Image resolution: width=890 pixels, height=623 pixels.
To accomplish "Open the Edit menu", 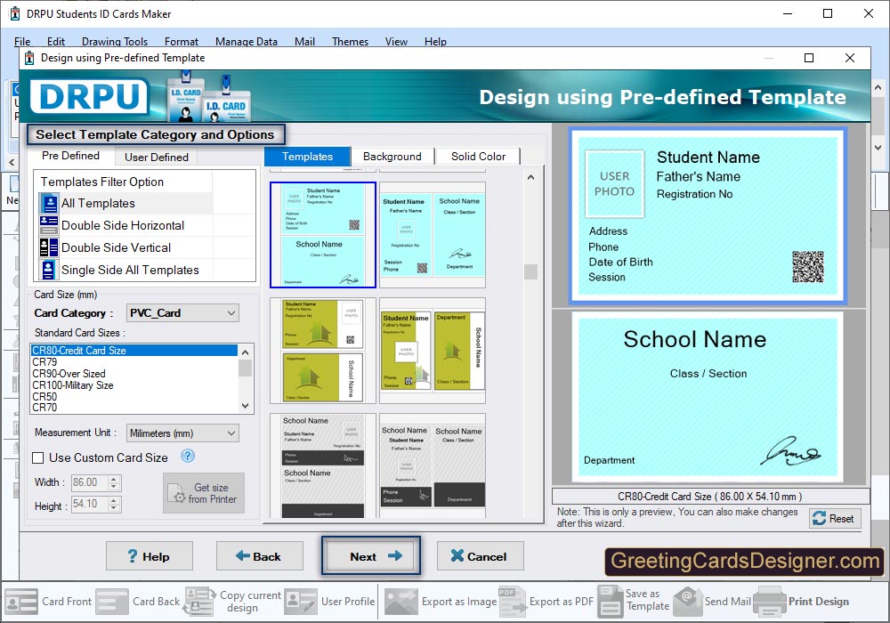I will (x=55, y=42).
